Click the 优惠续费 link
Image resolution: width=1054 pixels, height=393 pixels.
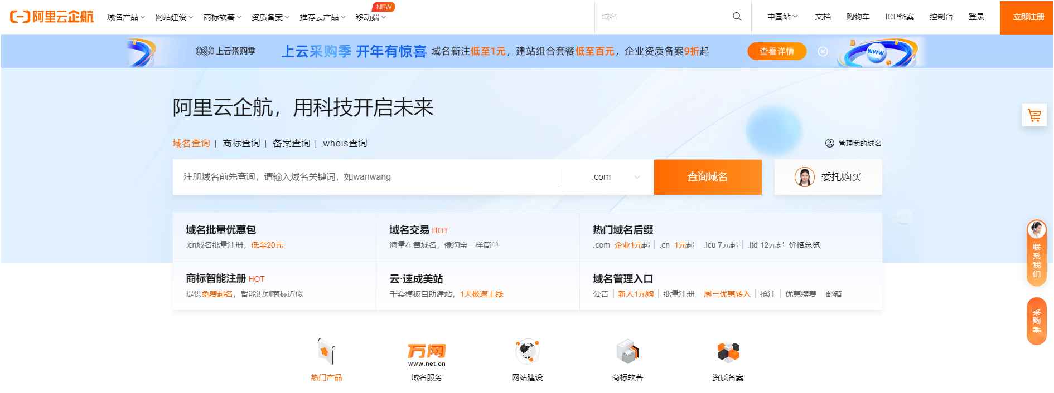click(x=801, y=294)
